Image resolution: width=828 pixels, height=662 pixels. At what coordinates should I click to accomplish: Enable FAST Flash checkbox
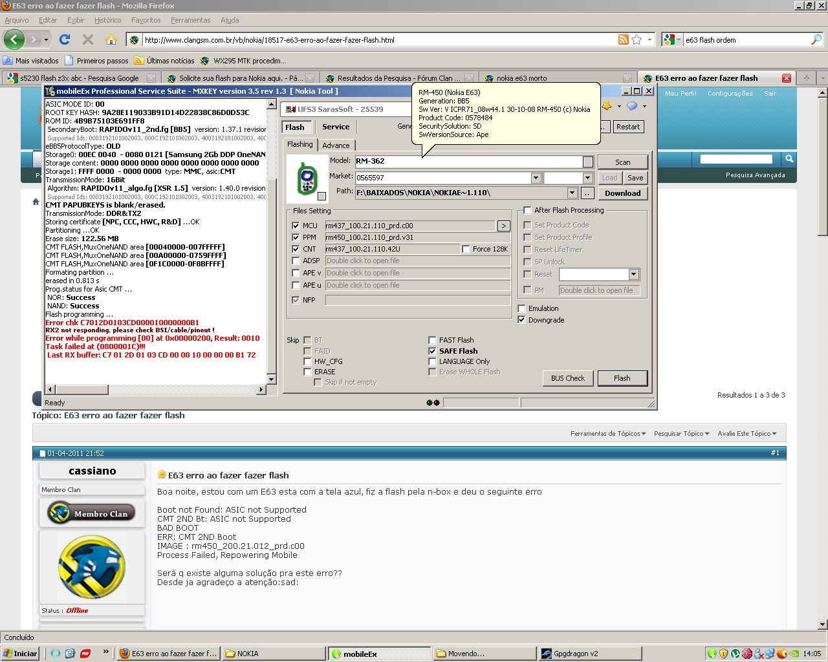coord(432,340)
